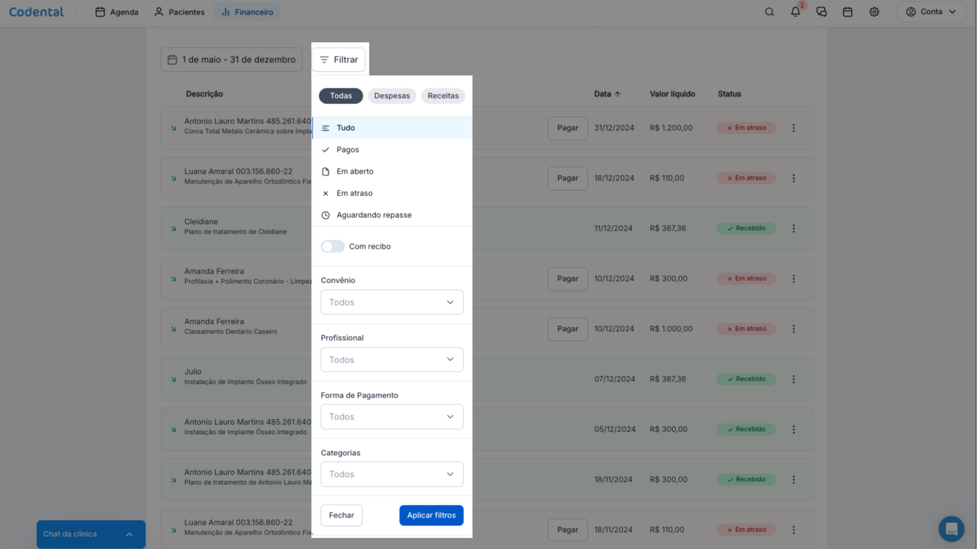The height and width of the screenshot is (549, 977).
Task: Go to the Pacientes tab
Action: [x=179, y=12]
